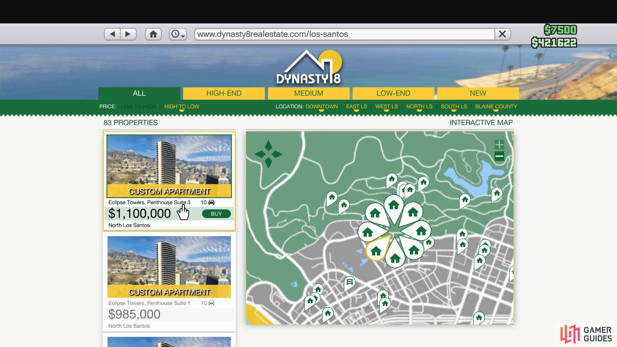Viewport: 617px width, 347px height.
Task: Select the ALL properties tab
Action: 139,93
